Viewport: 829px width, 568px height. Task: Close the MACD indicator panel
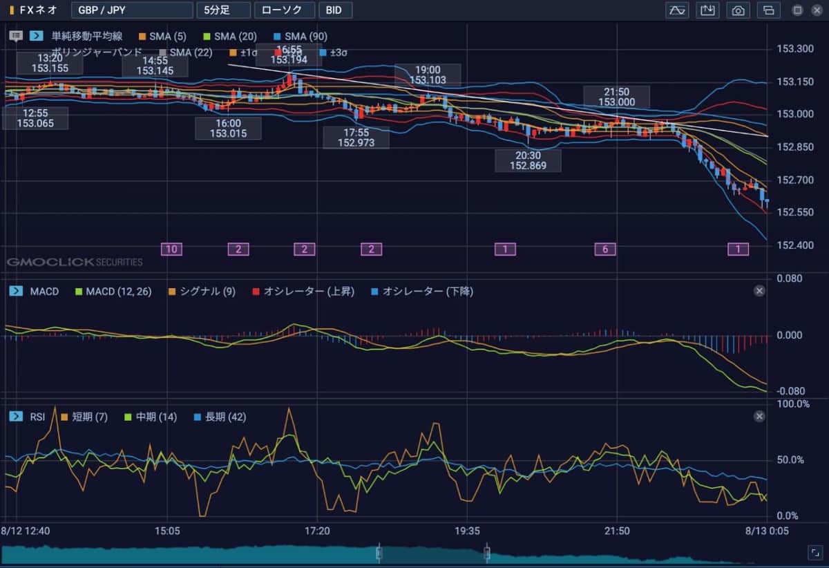pyautogui.click(x=759, y=292)
